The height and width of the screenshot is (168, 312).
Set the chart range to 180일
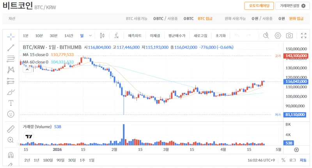(x=48, y=160)
